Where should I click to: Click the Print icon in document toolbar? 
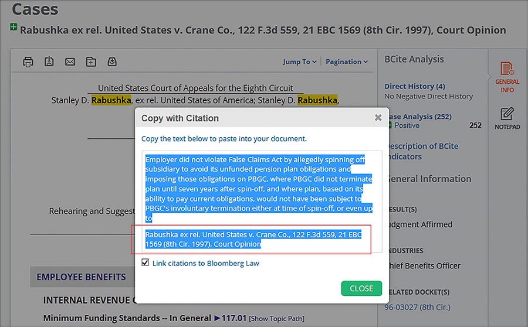28,62
